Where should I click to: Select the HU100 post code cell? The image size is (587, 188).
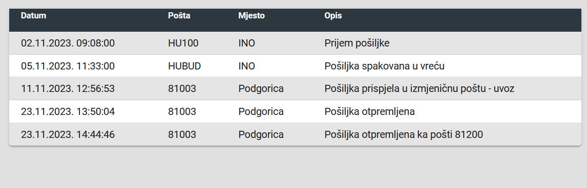pyautogui.click(x=183, y=43)
